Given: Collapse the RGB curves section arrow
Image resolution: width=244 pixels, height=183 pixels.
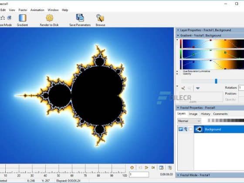Looking at the screenshot, I should point(177,40).
